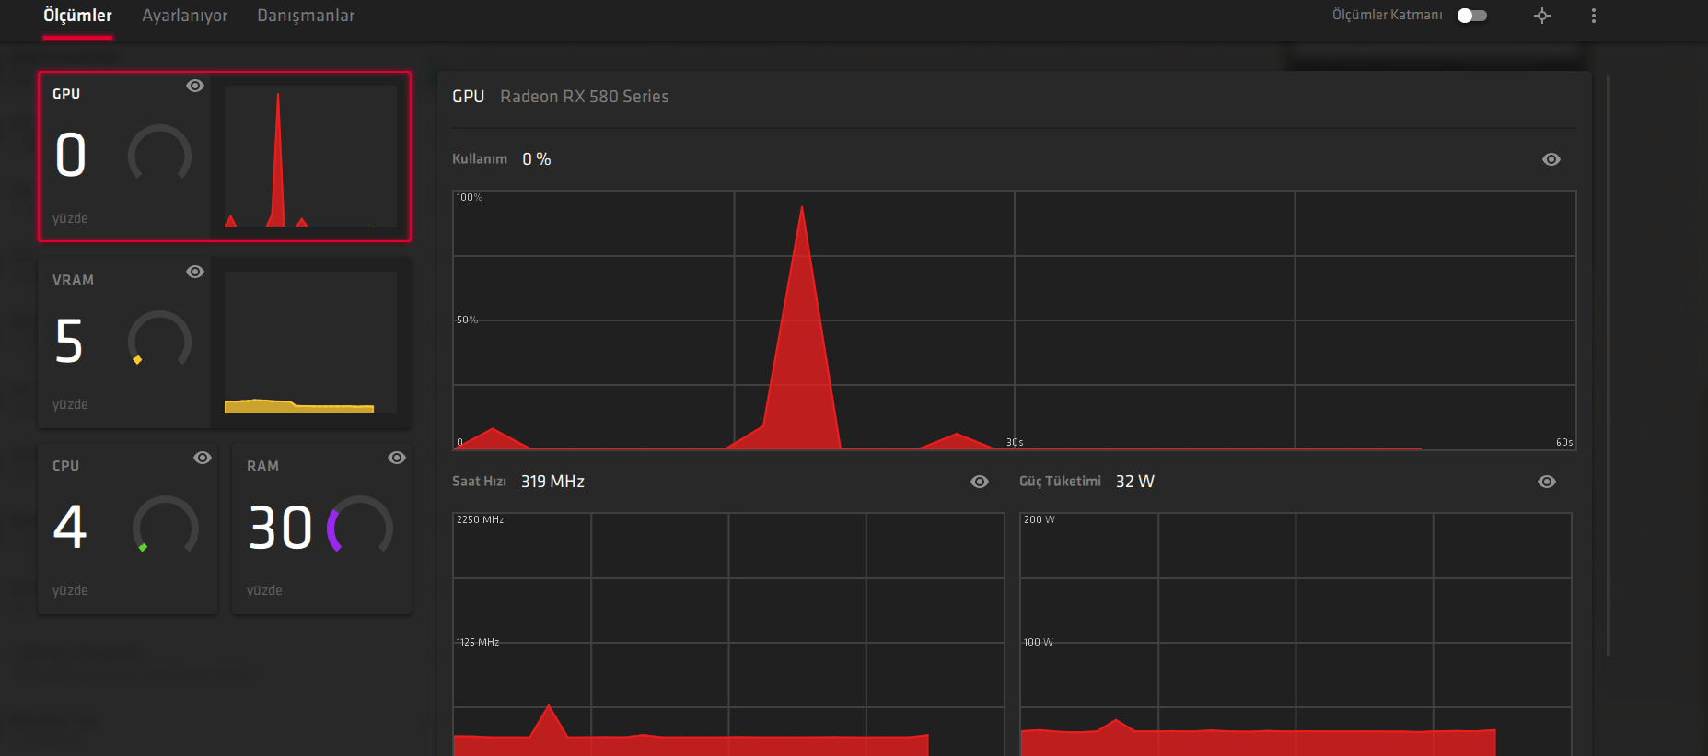Toggle visibility eye on VRAM card
Screen dimensions: 1708x756
point(195,272)
